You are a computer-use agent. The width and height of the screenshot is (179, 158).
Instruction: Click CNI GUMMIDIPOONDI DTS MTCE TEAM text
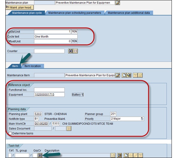[x=88, y=124]
